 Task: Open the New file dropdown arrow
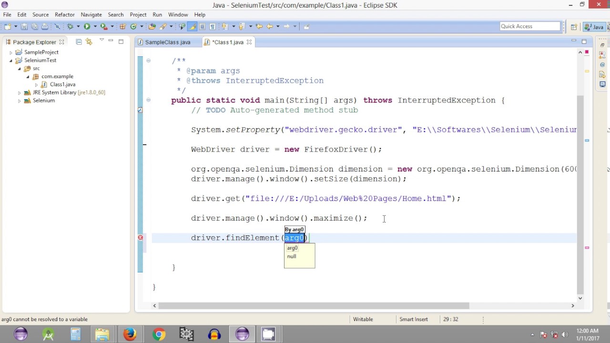15,27
